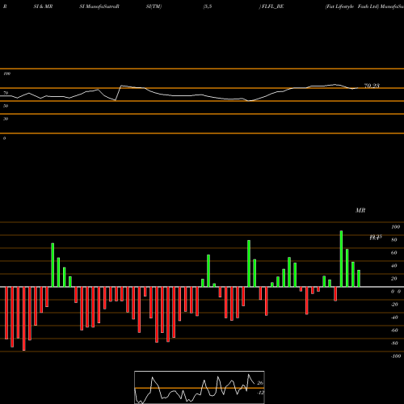Click the MR panel title label
This screenshot has height=404, width=404.
click(x=360, y=210)
